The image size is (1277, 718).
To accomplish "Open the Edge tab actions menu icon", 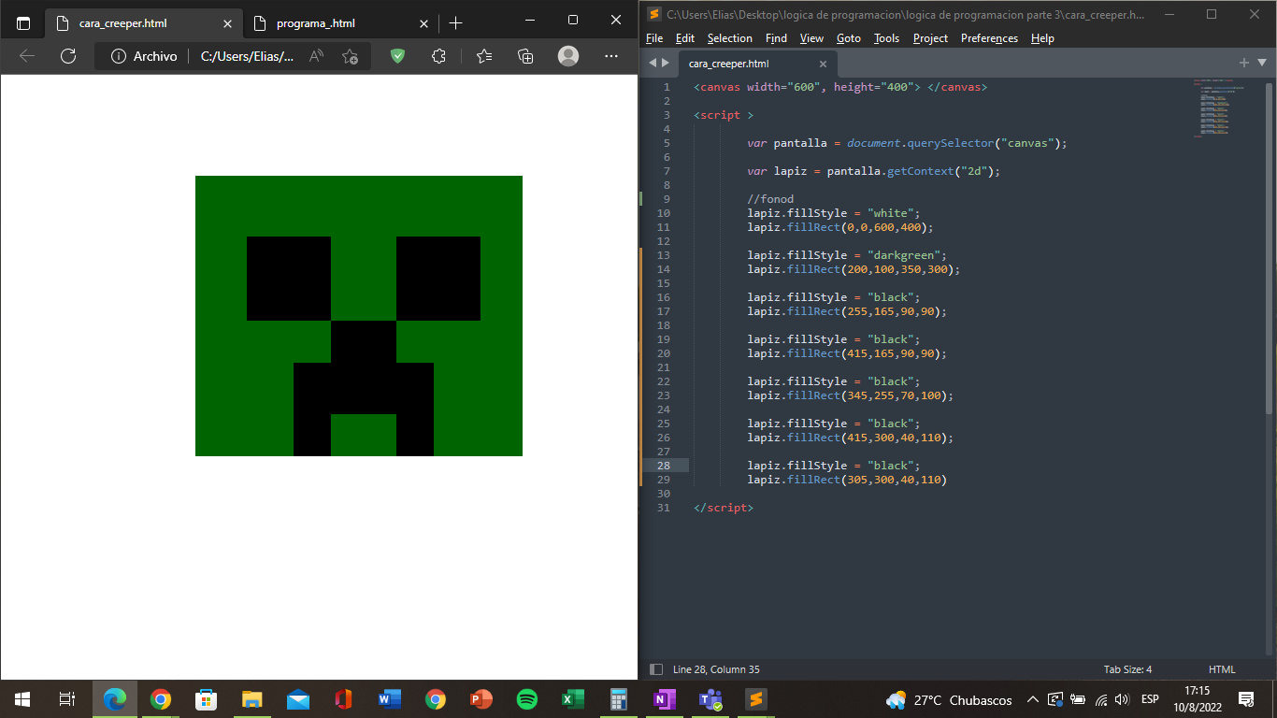I will click(23, 23).
